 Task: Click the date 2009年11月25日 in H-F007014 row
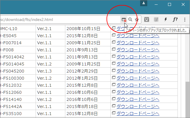[x=83, y=43]
